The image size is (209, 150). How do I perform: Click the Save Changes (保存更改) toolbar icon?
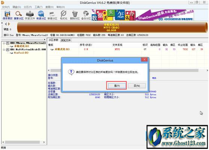7,15
